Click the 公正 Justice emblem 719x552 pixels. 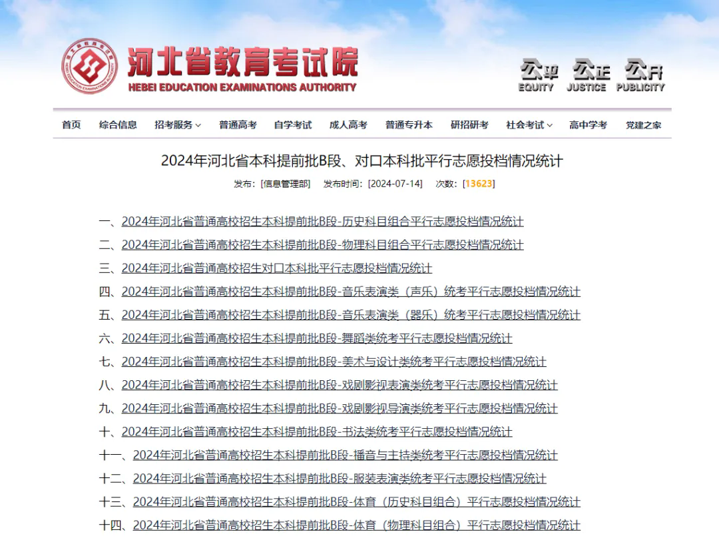pyautogui.click(x=587, y=75)
